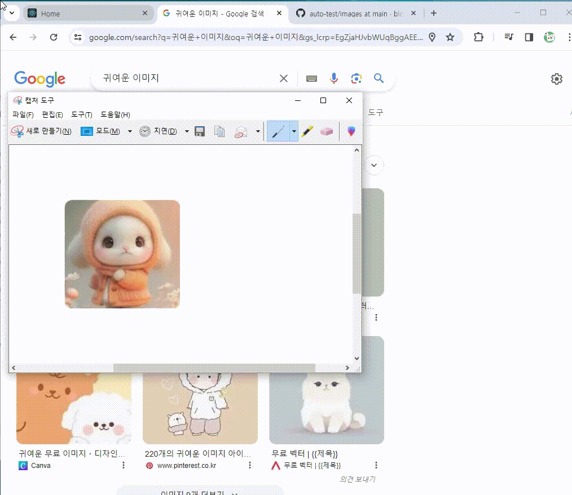Clear the Google search query
572x495 pixels.
click(x=283, y=78)
